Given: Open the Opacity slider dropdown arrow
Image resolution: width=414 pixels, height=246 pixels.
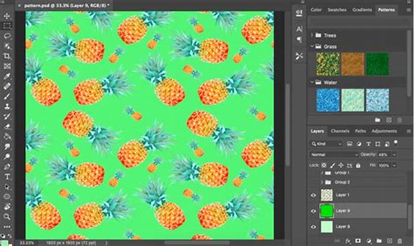Looking at the screenshot, I should tap(394, 154).
